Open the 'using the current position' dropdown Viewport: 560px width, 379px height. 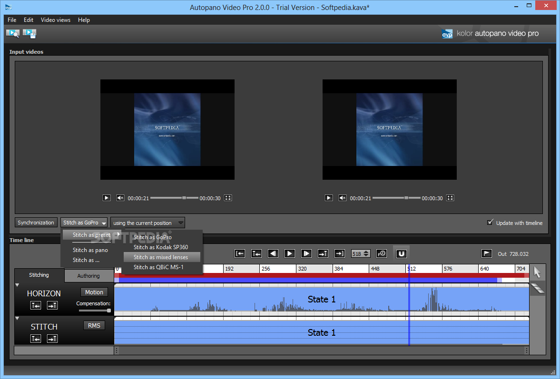point(147,223)
